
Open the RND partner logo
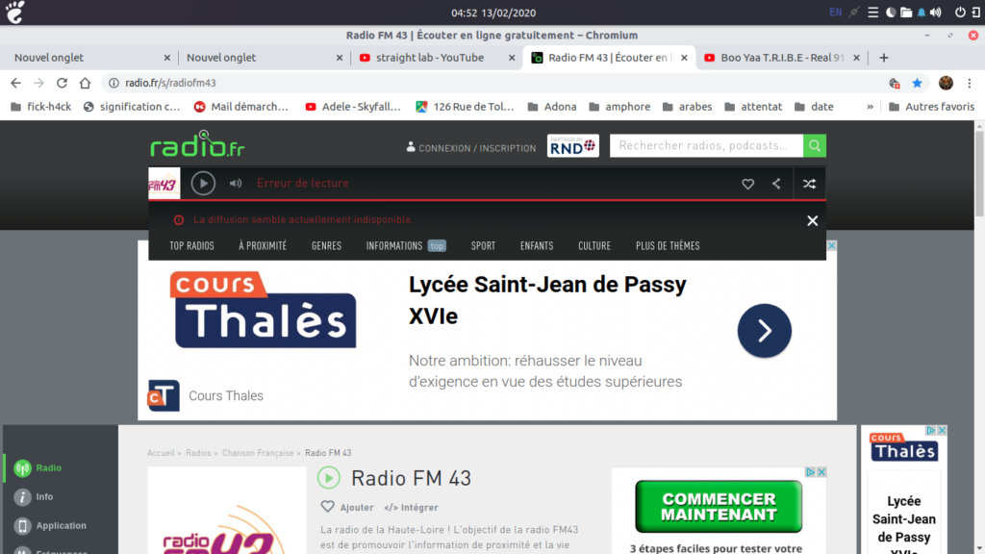(x=572, y=146)
